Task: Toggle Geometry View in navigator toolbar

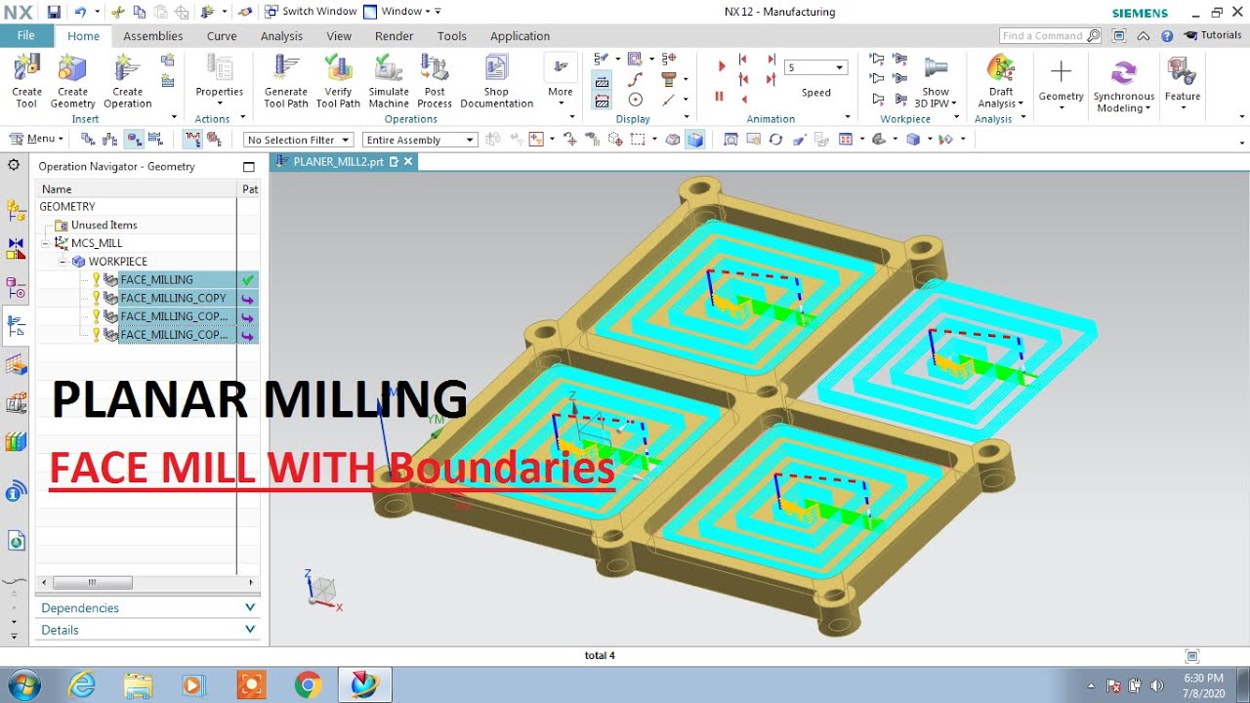Action: point(135,140)
